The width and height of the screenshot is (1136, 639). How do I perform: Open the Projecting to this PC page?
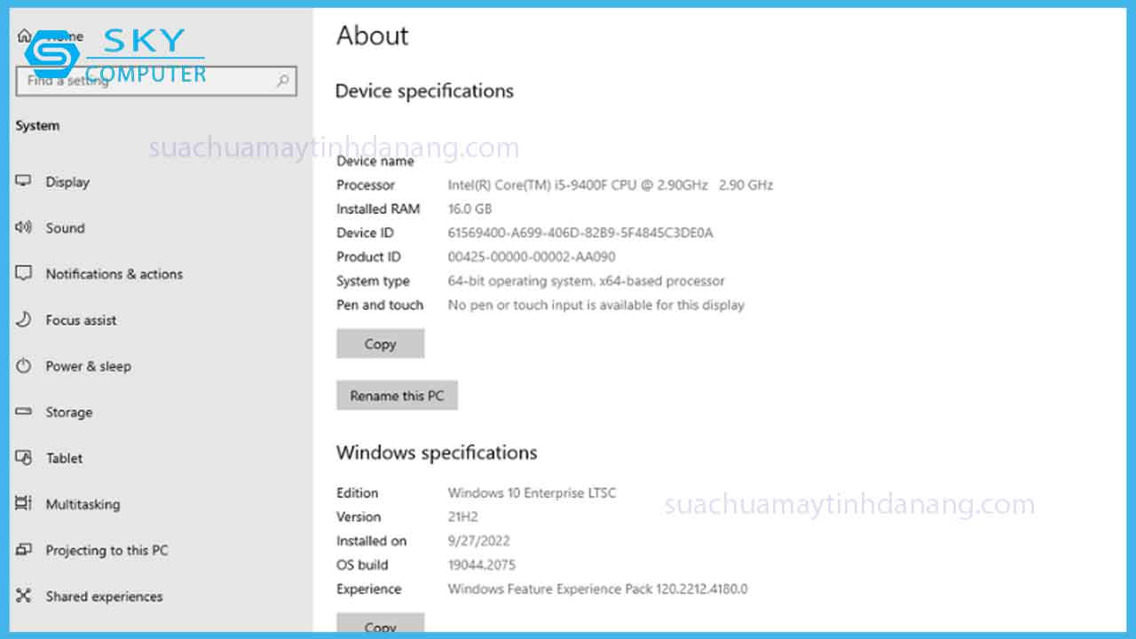[x=106, y=550]
